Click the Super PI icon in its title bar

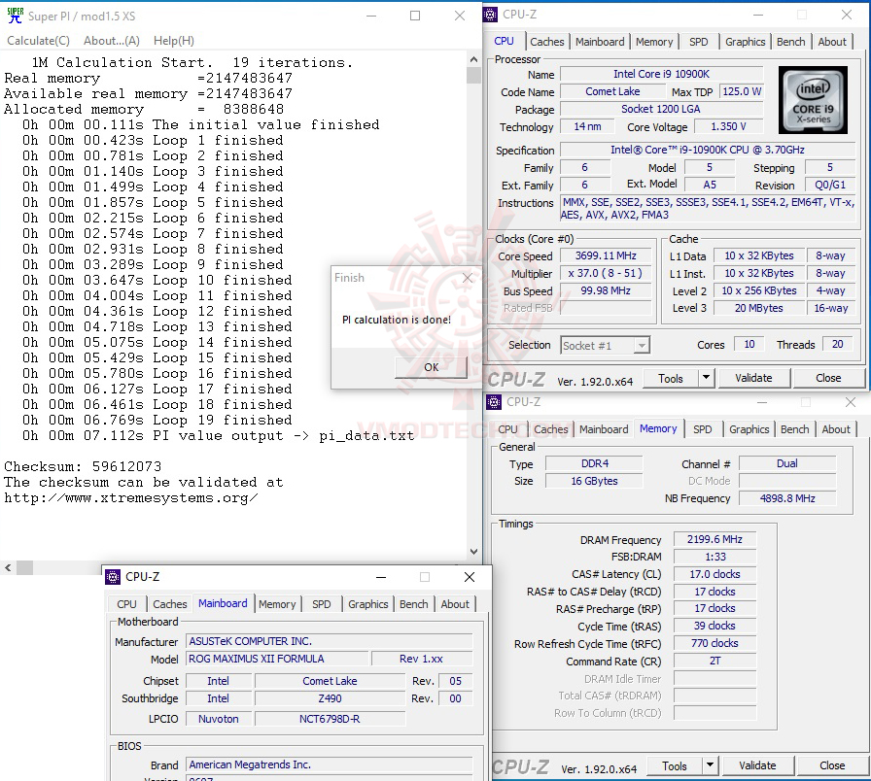pos(14,15)
